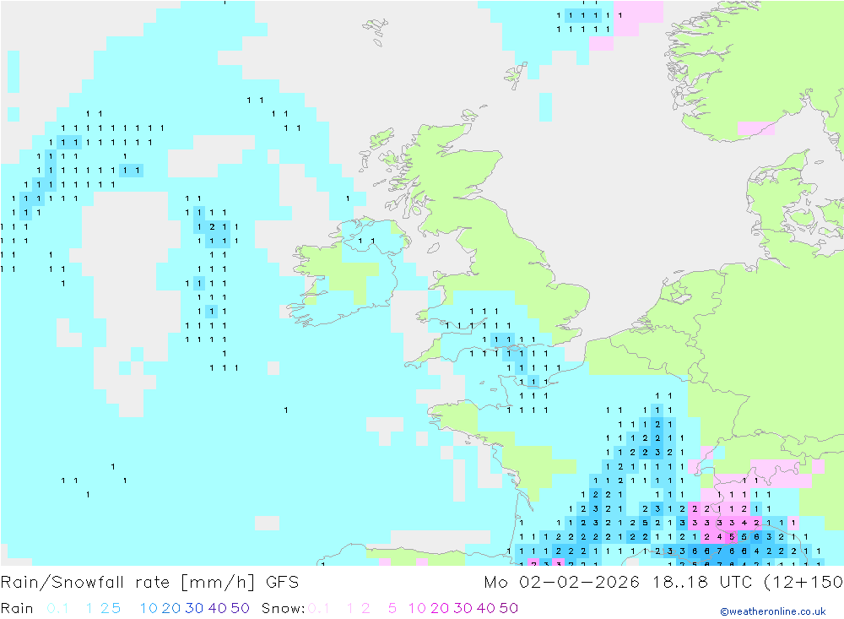
Task: Select the rain legend value 40
Action: coord(218,608)
